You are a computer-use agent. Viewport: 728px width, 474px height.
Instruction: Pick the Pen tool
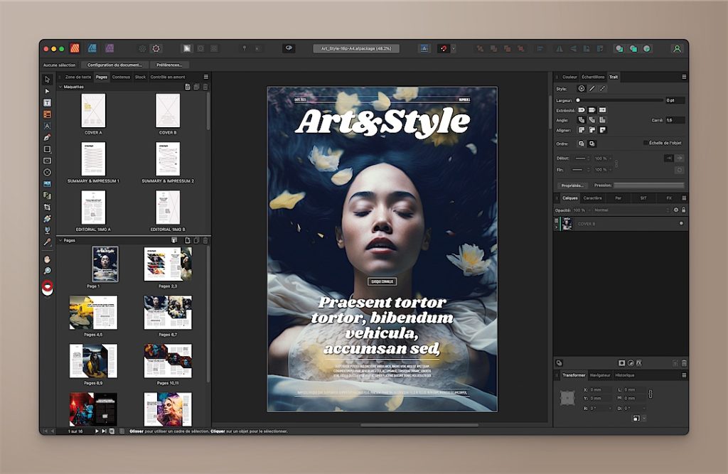click(48, 137)
